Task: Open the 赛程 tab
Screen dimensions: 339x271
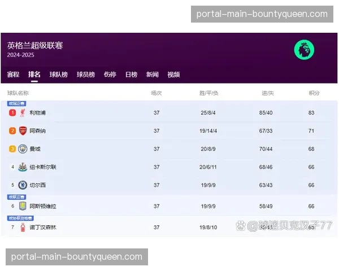Action: (x=13, y=75)
